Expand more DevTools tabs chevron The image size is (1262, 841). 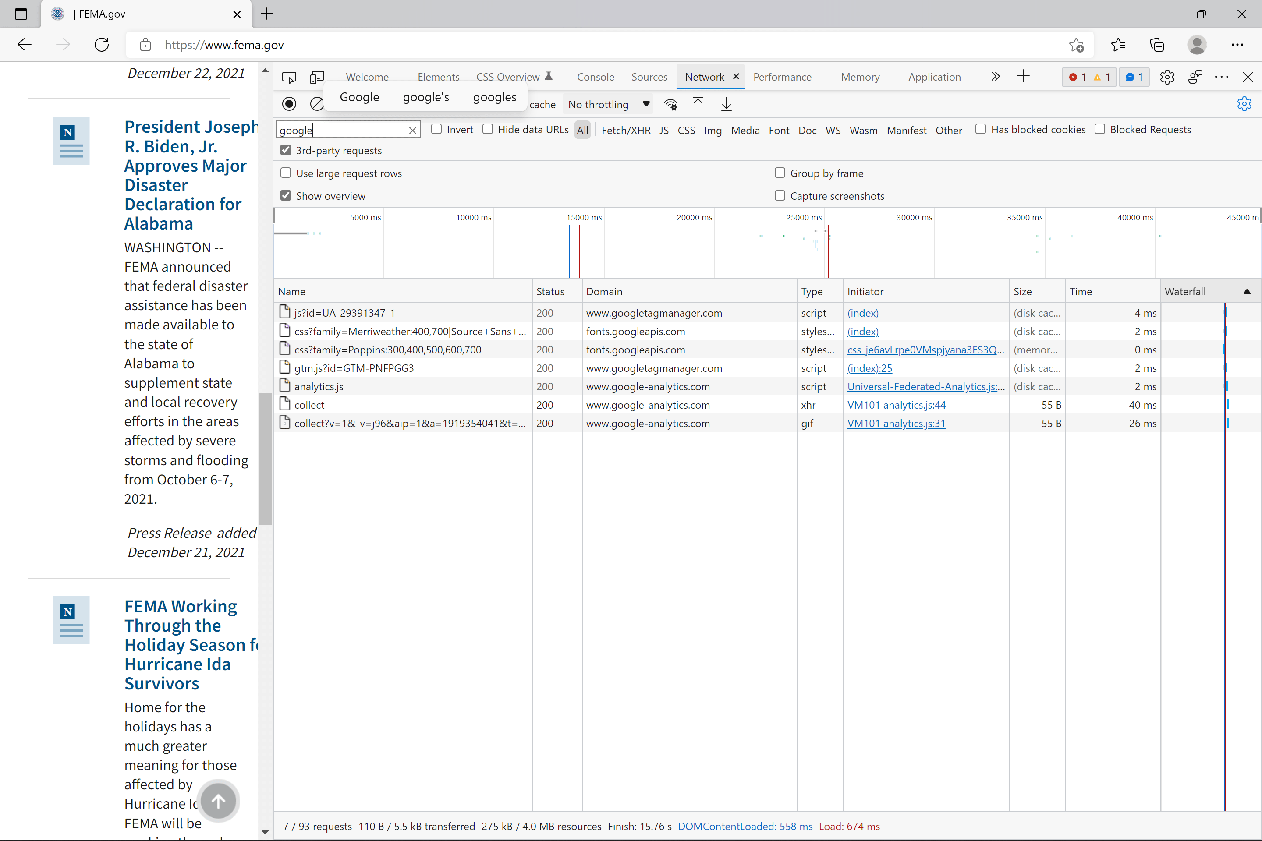pyautogui.click(x=995, y=77)
